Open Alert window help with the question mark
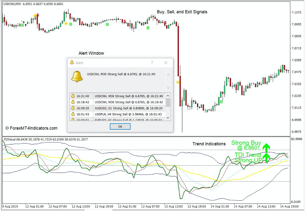This screenshot has height=211, width=305. pyautogui.click(x=152, y=63)
